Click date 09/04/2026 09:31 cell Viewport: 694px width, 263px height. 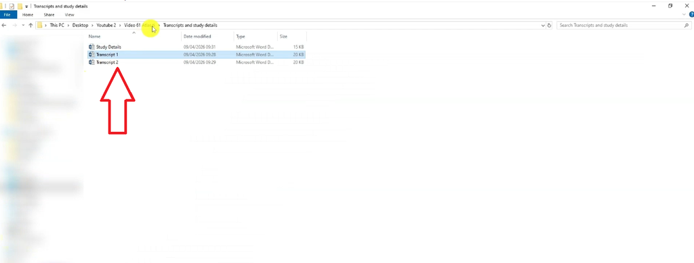click(x=200, y=47)
